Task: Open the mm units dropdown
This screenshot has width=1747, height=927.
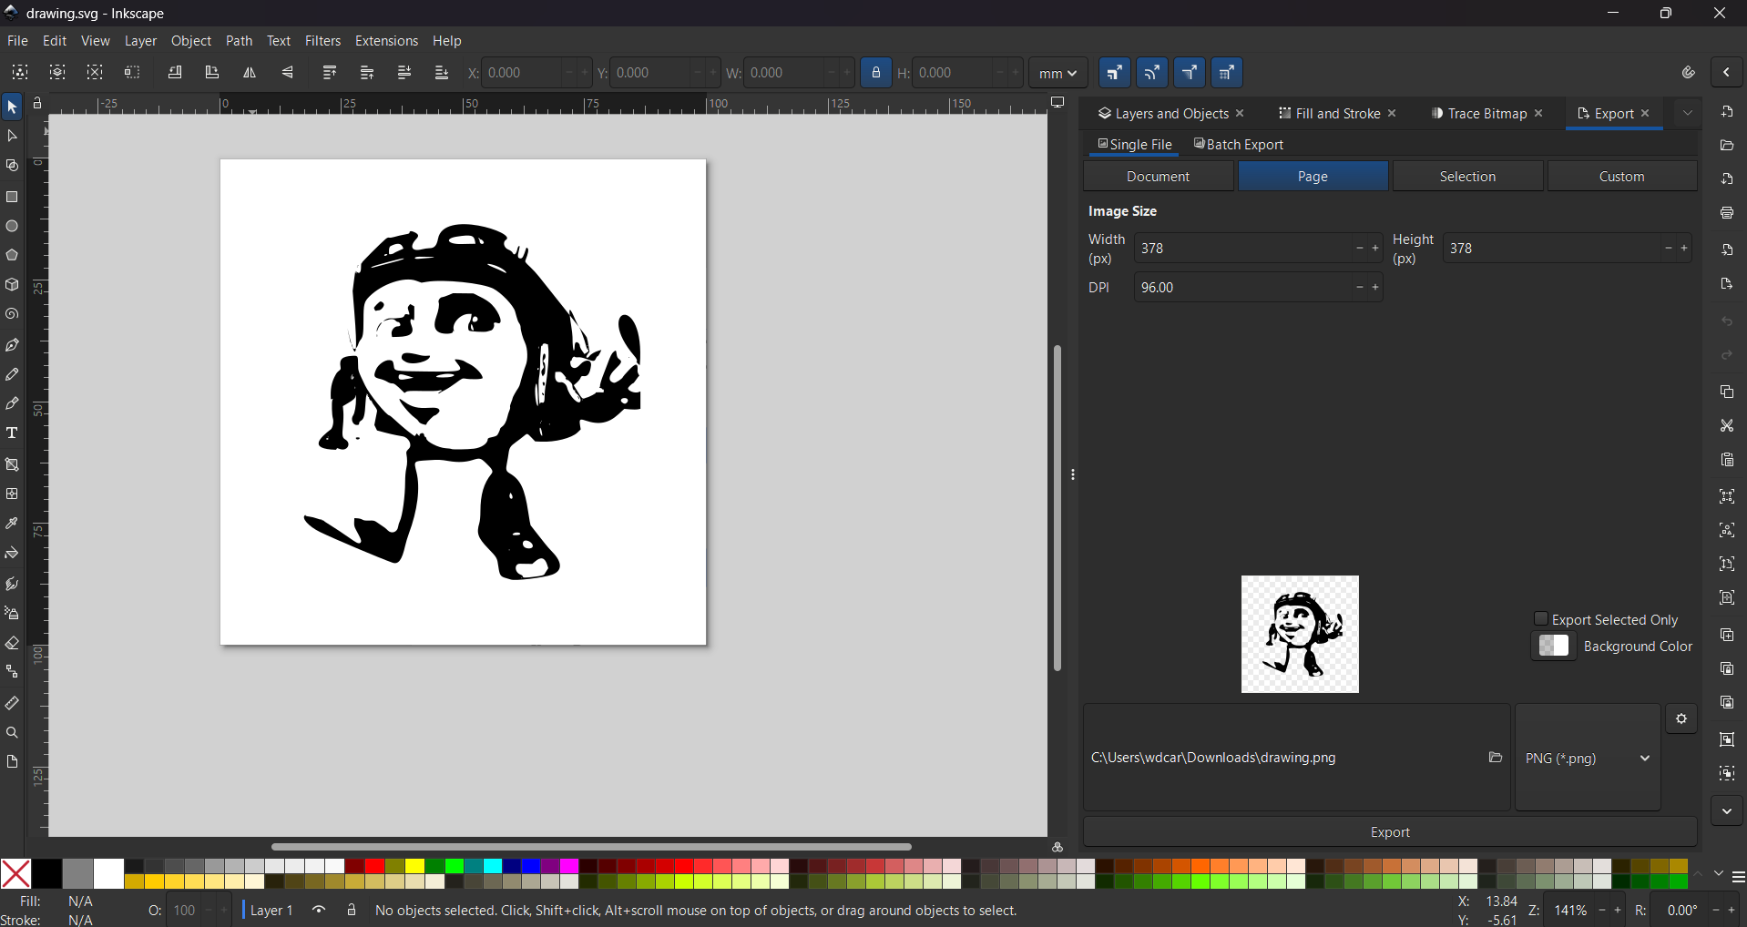Action: tap(1058, 73)
